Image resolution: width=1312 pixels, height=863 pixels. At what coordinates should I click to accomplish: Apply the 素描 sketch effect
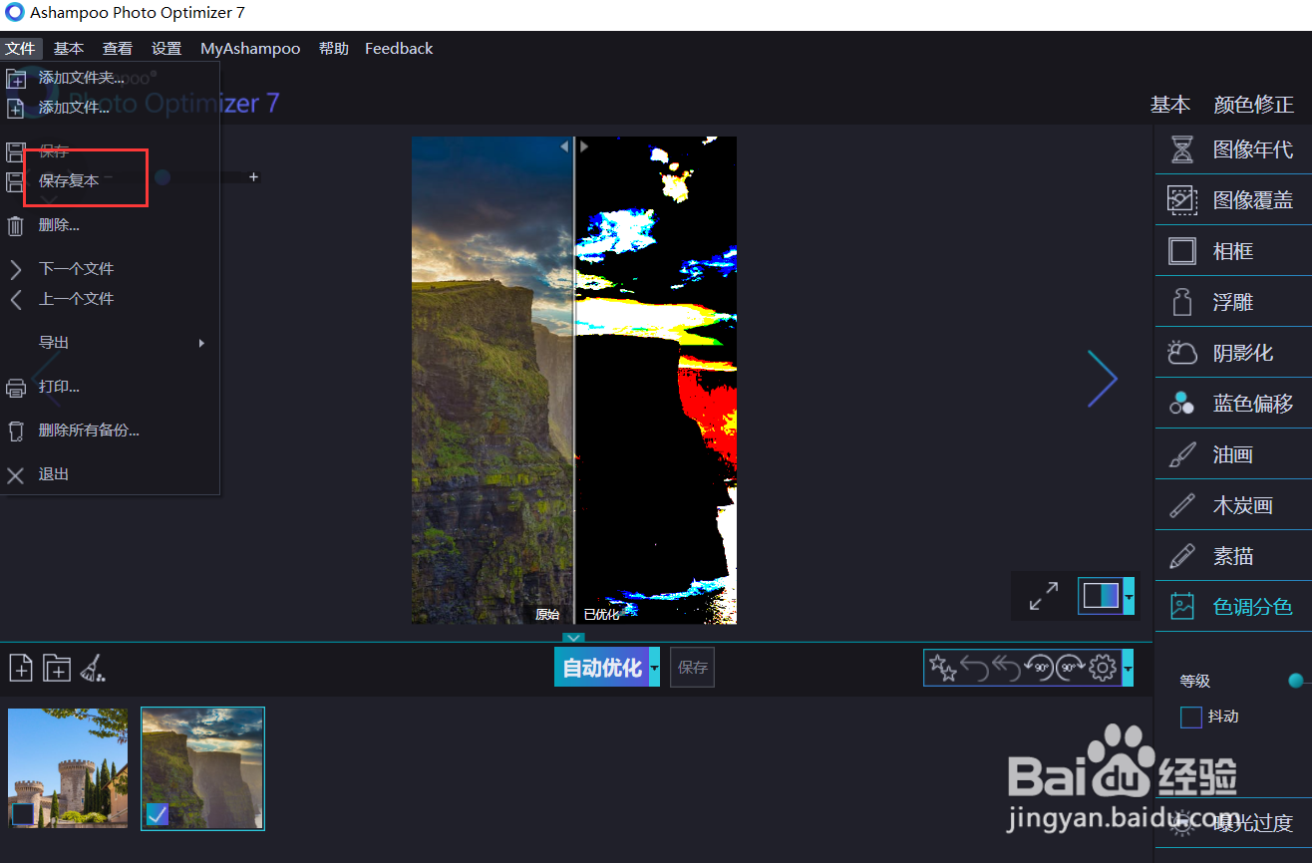pos(1234,556)
